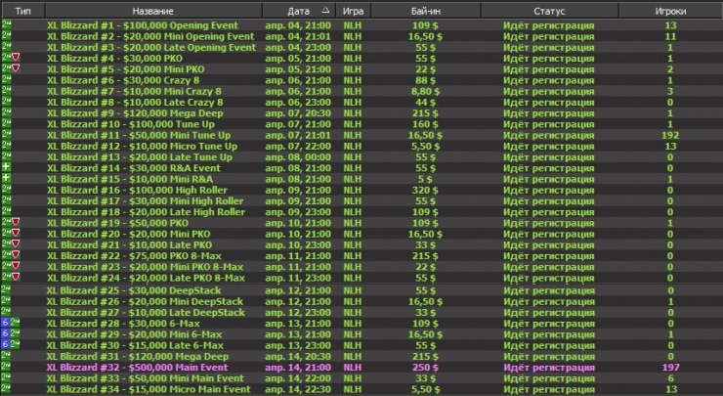
Task: Sort tournaments by the Дата column header
Action: pos(299,11)
